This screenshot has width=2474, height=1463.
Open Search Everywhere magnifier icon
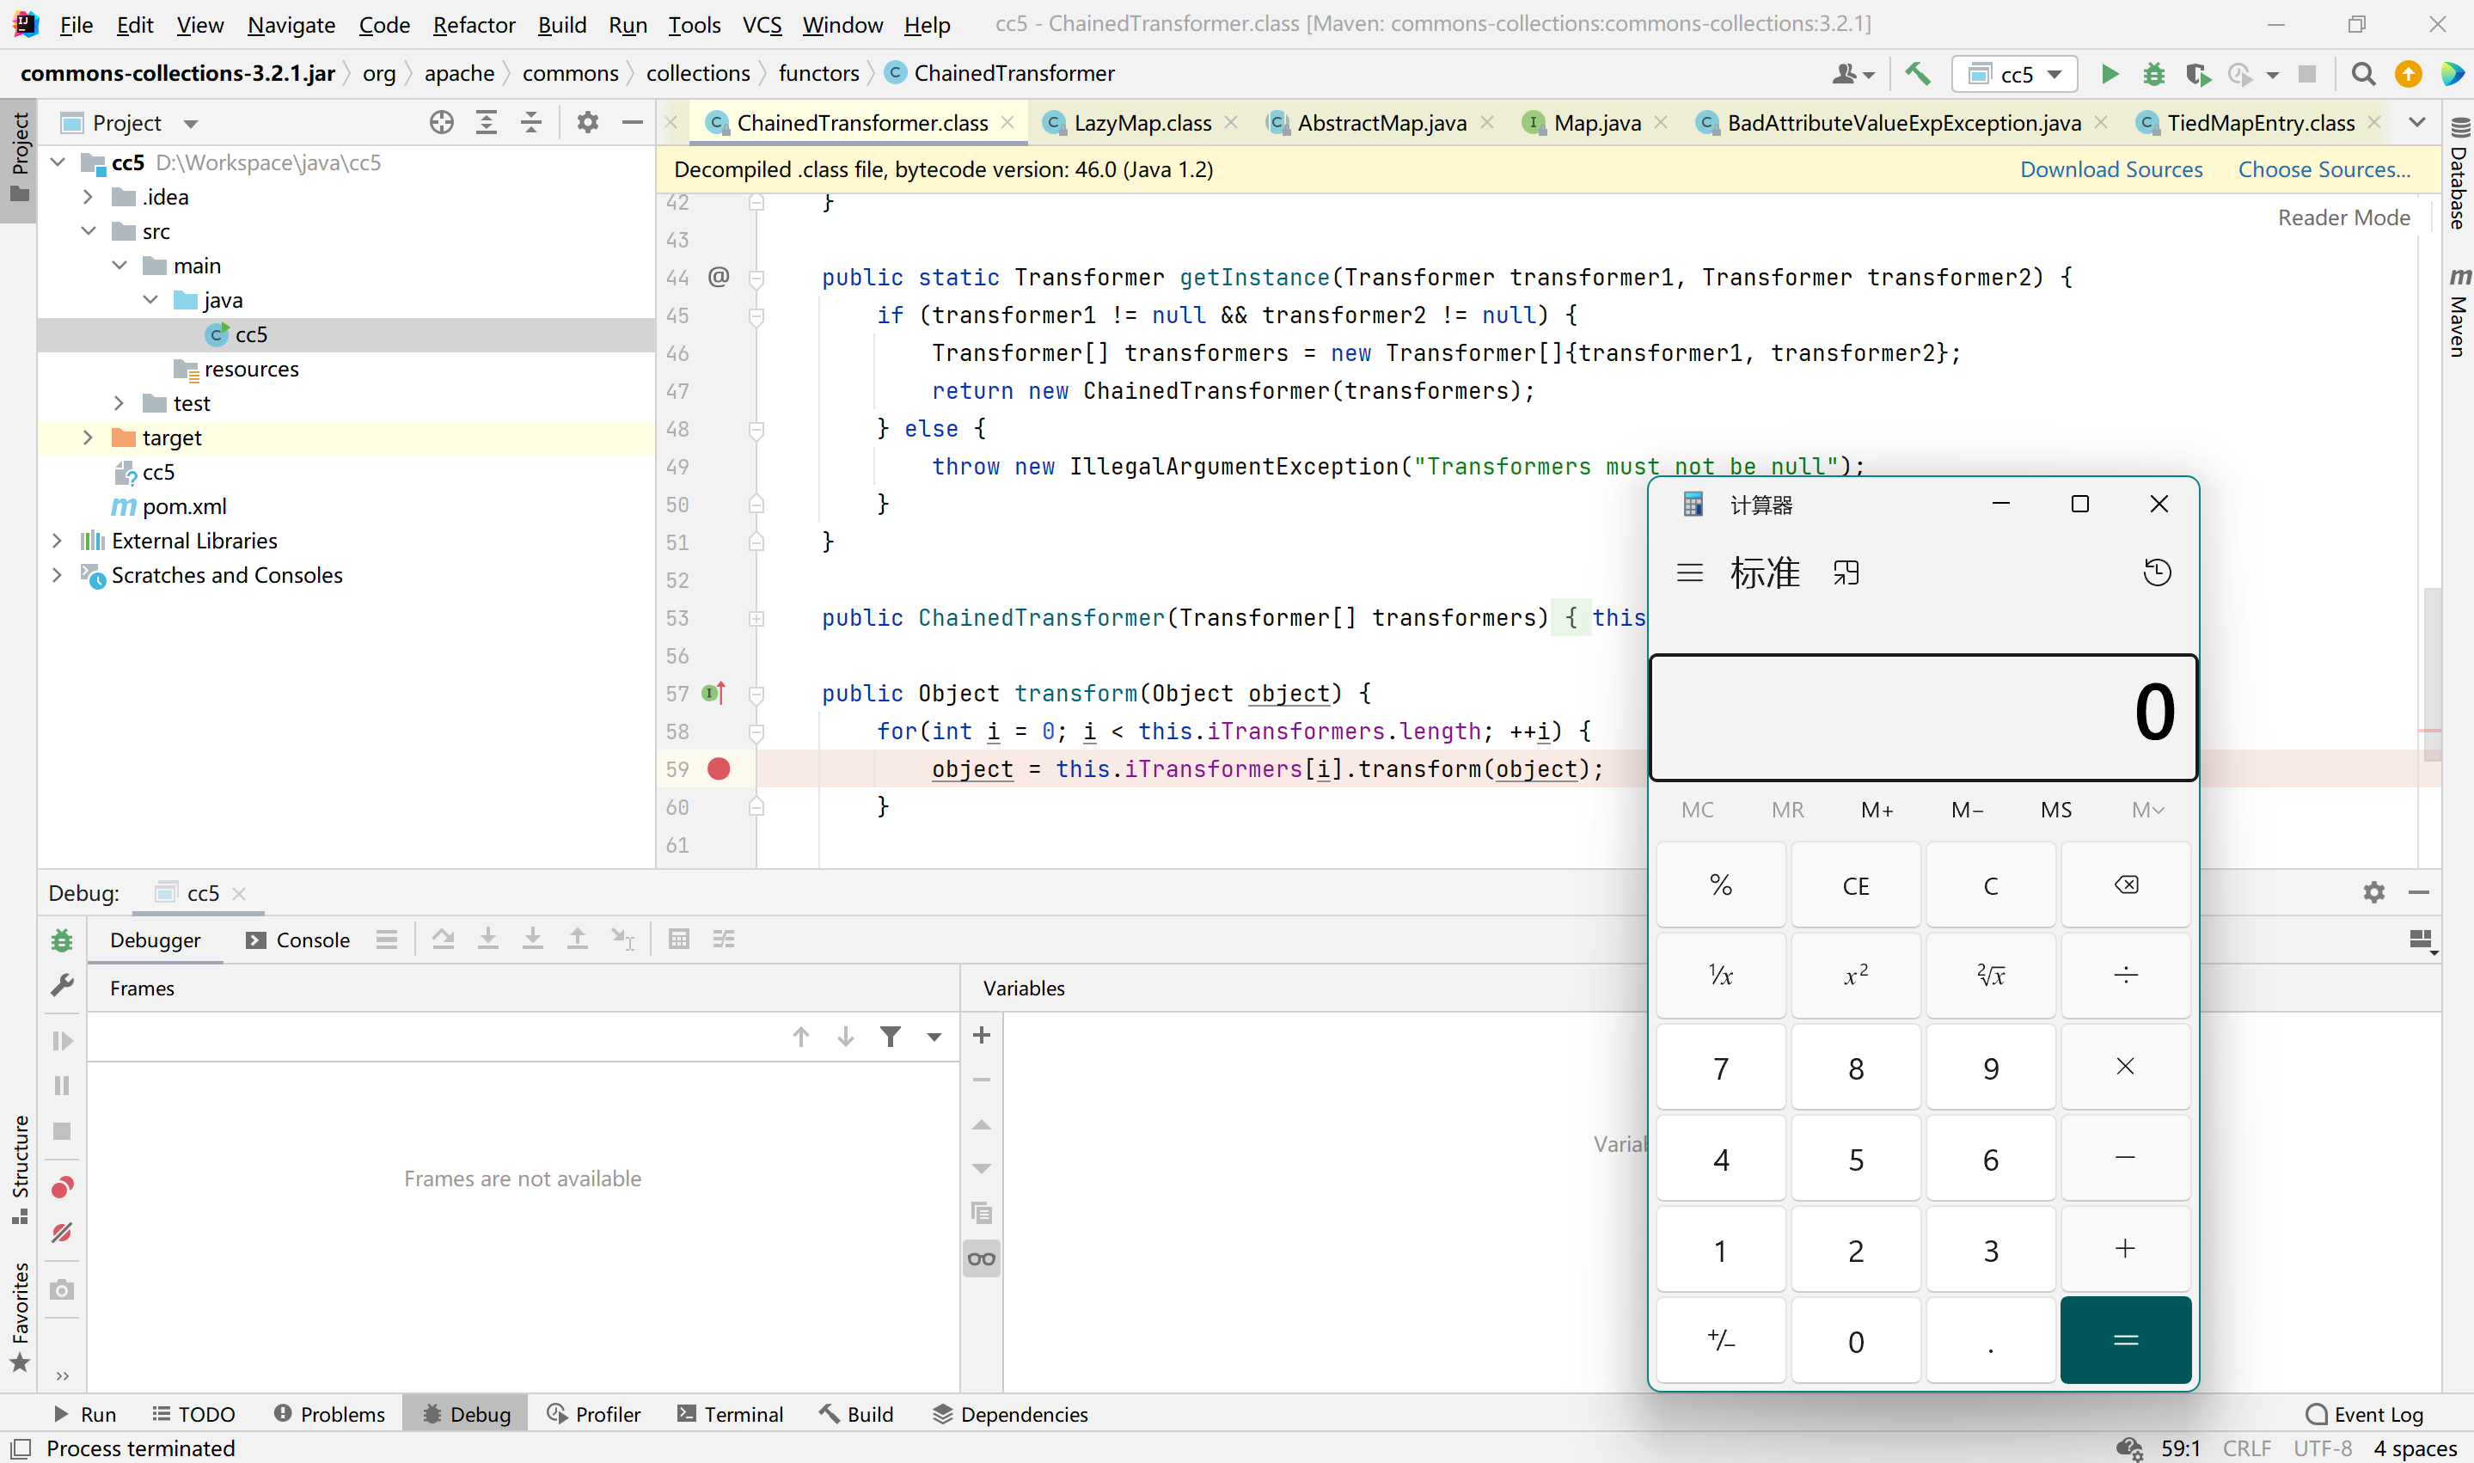[2362, 74]
